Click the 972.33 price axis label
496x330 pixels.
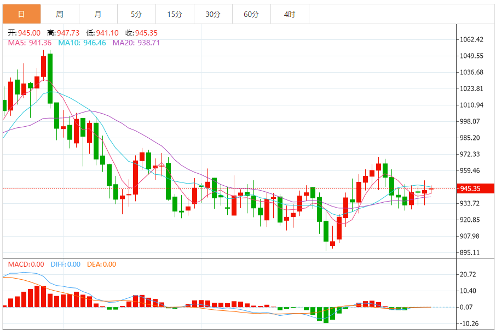470,155
